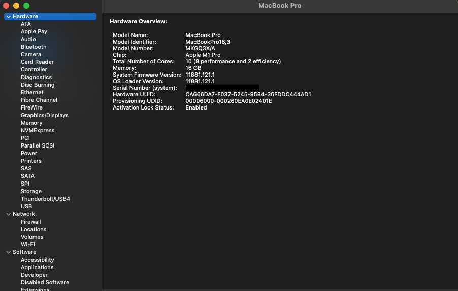Open the NVMExpress entry
This screenshot has width=458, height=291.
click(x=38, y=130)
